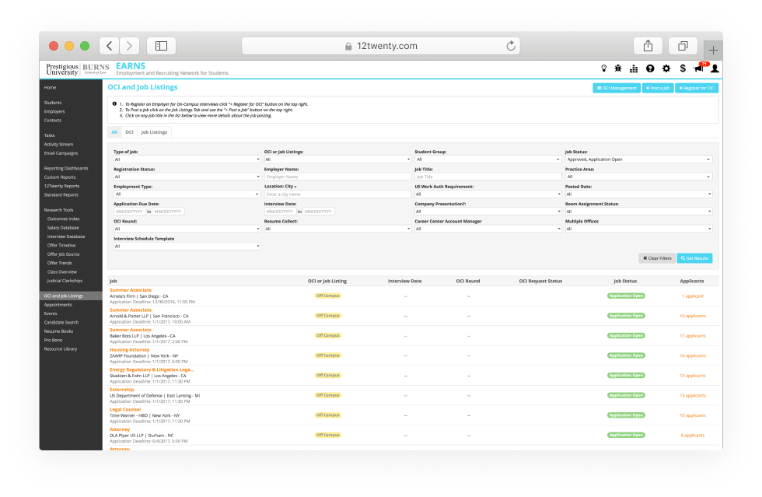
Task: Click the 12twenty.com address bar
Action: (x=380, y=46)
